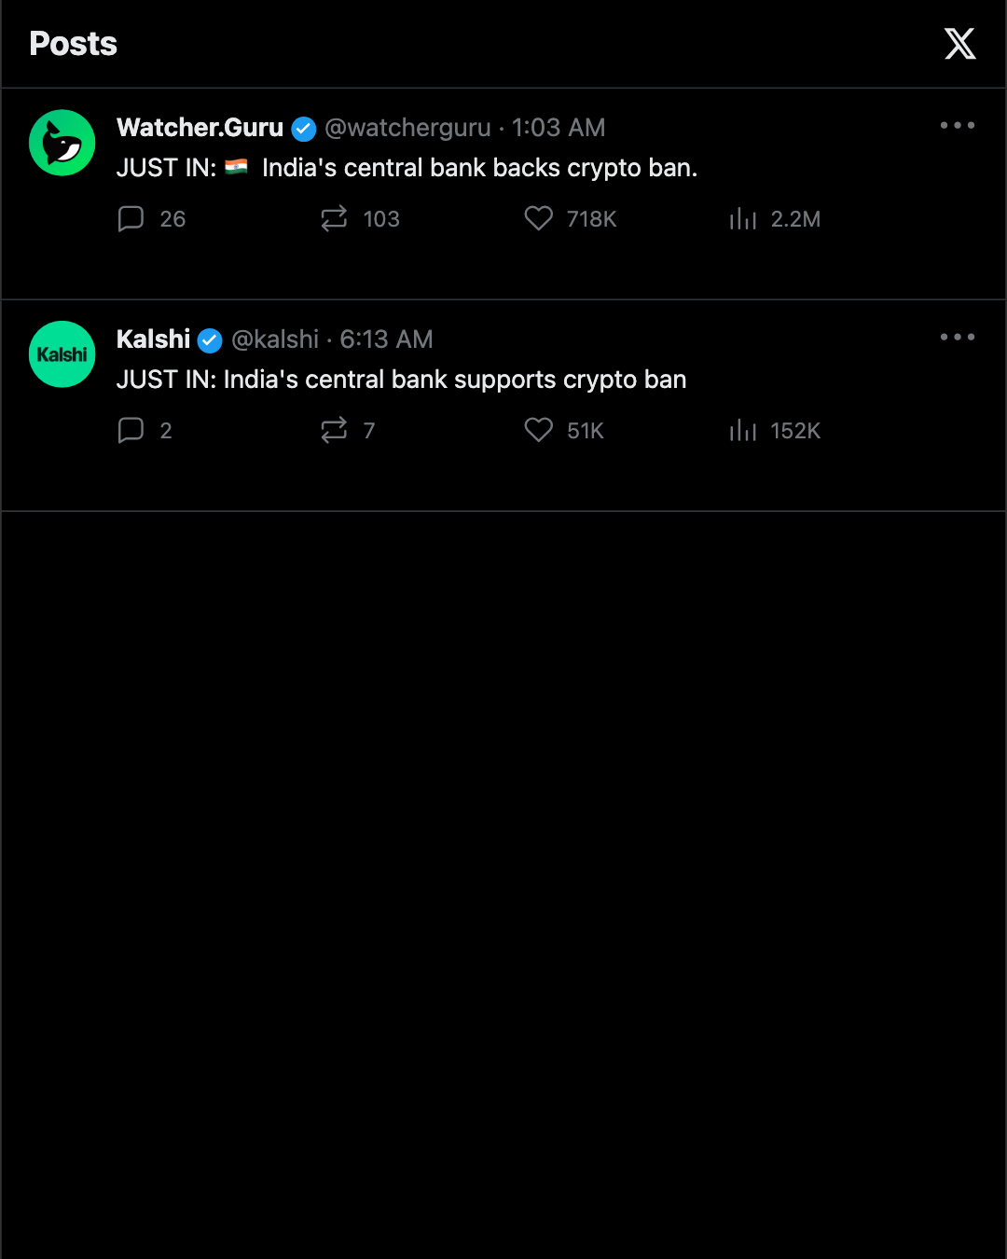This screenshot has width=1007, height=1259.
Task: Open the @kalshi handle link
Action: (275, 339)
